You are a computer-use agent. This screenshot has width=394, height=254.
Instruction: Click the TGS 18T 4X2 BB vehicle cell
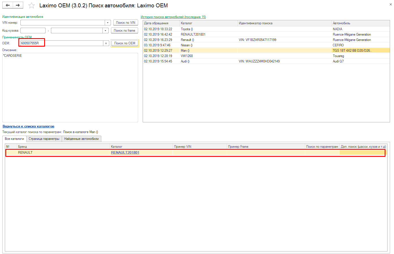click(x=361, y=51)
